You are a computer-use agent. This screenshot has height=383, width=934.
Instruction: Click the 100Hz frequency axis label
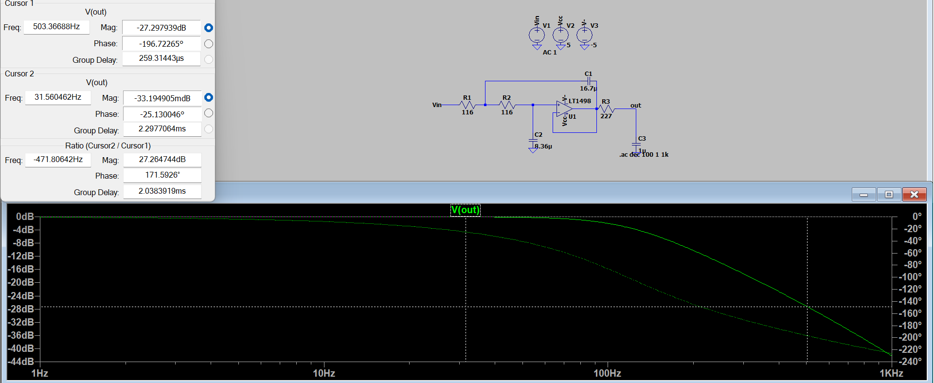click(607, 373)
